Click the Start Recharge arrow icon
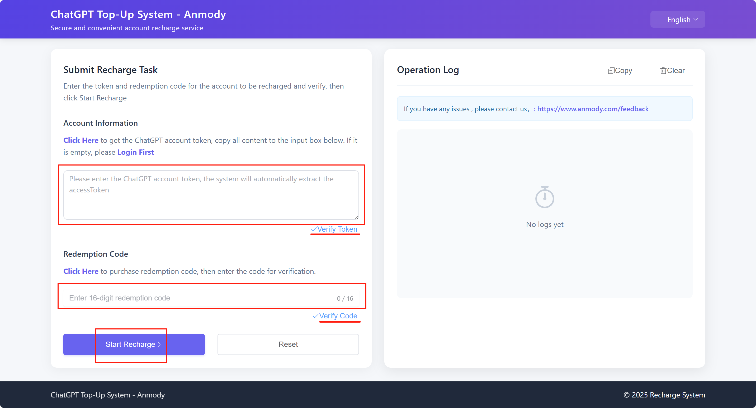Viewport: 756px width, 408px height. [x=159, y=344]
